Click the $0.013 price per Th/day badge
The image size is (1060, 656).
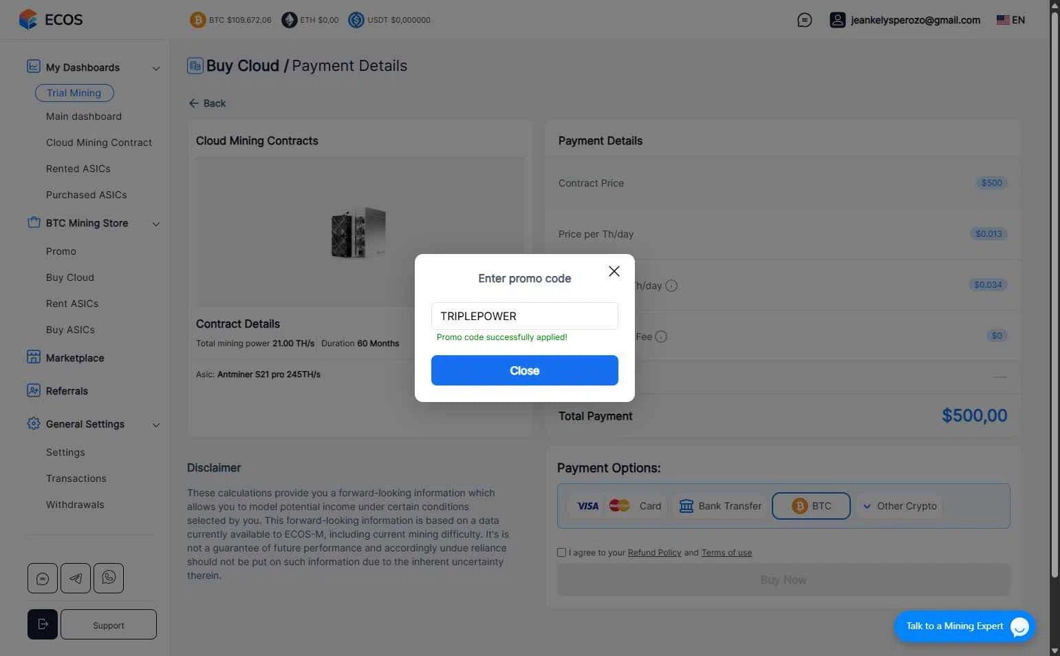(988, 233)
